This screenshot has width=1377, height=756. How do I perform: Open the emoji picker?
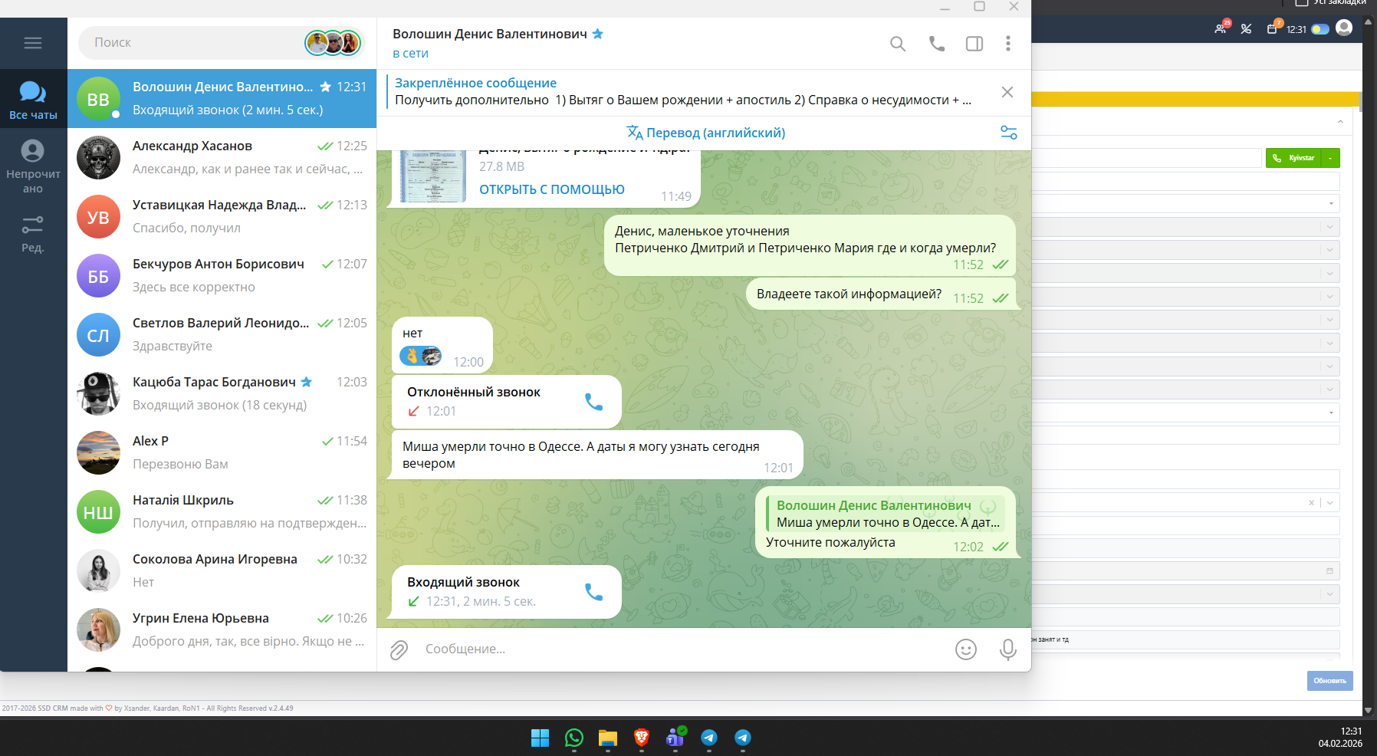966,650
